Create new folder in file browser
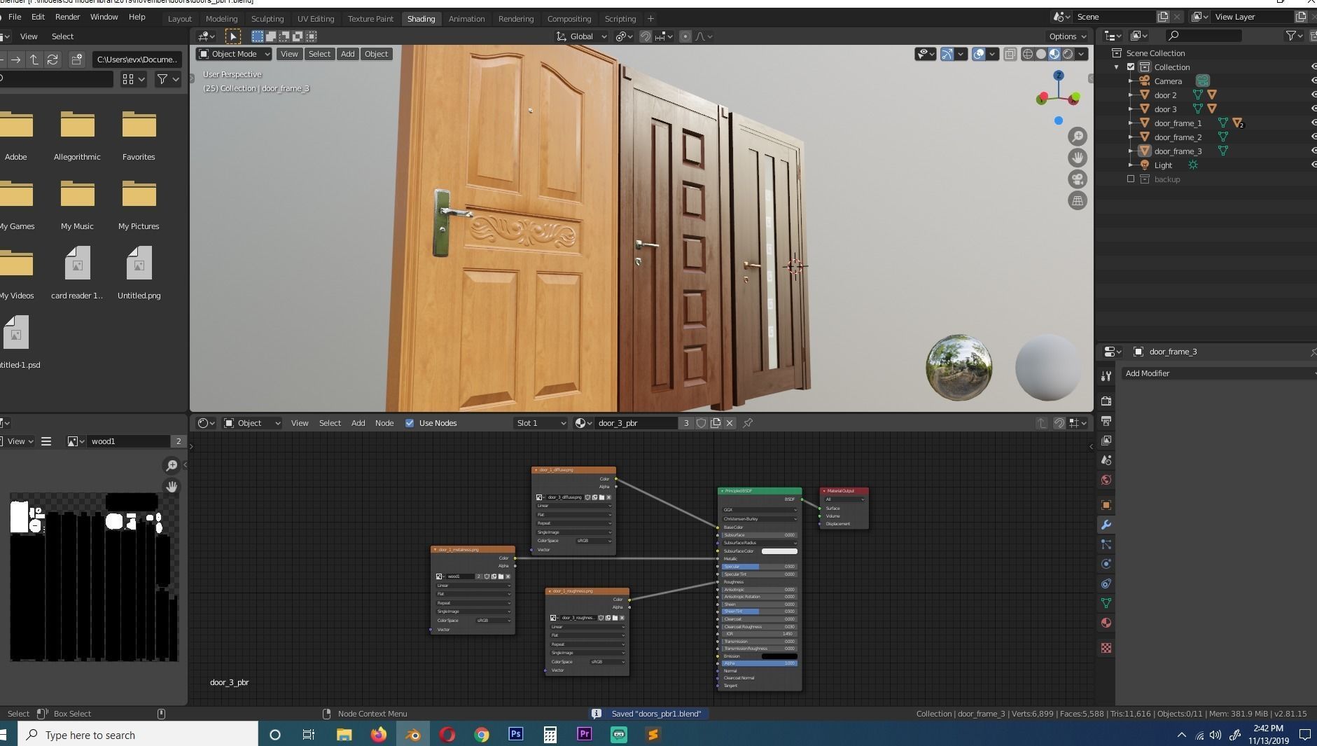This screenshot has width=1317, height=746. (x=77, y=60)
